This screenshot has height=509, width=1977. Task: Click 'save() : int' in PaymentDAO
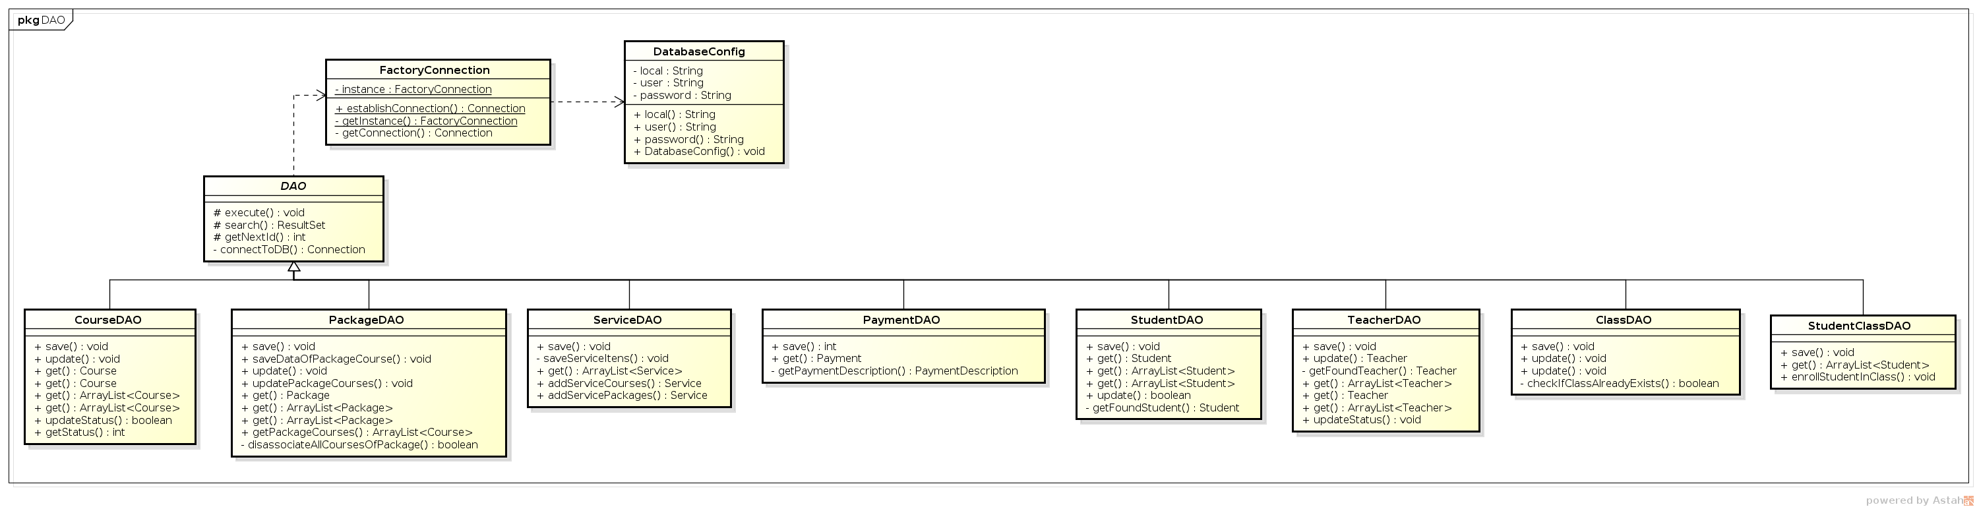[x=804, y=347]
